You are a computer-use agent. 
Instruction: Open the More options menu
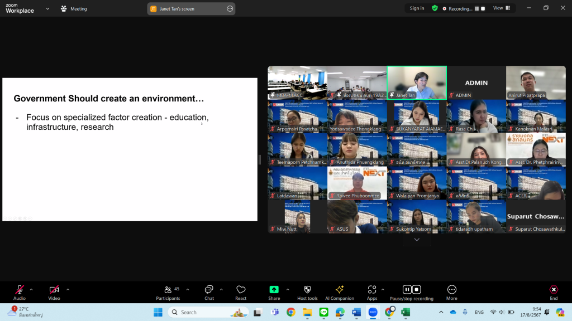pos(452,290)
